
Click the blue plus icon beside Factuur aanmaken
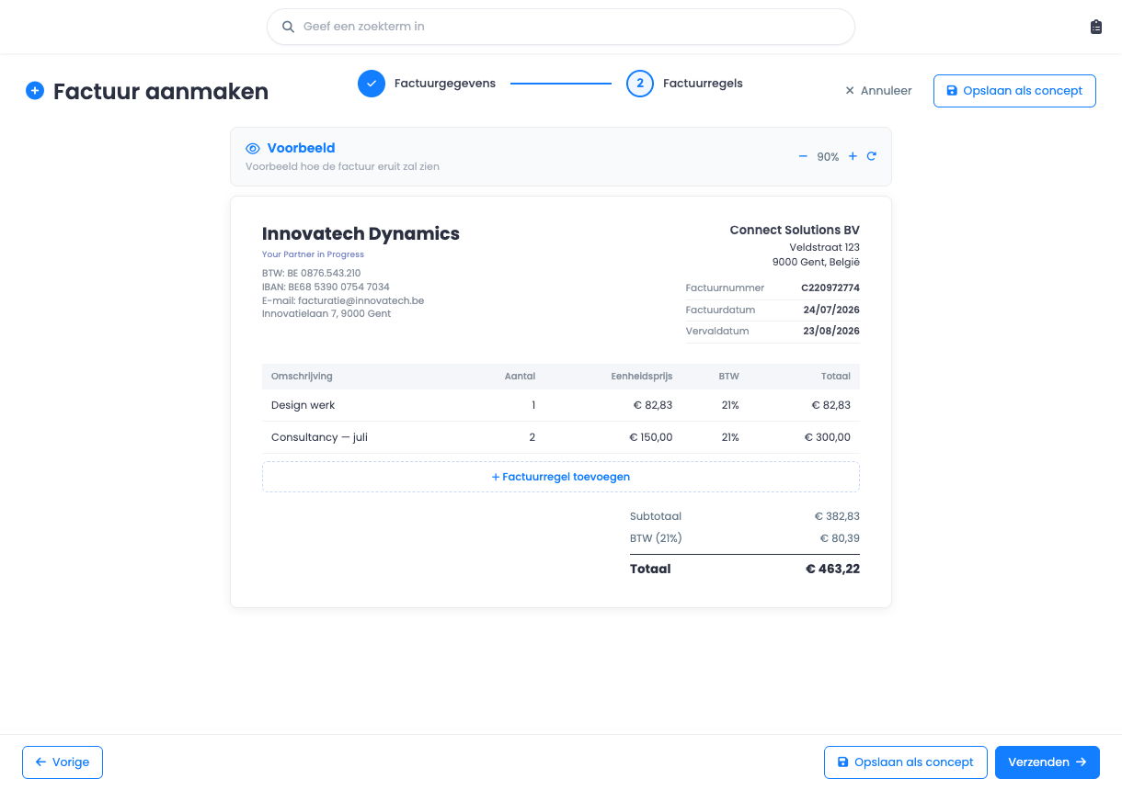point(35,91)
